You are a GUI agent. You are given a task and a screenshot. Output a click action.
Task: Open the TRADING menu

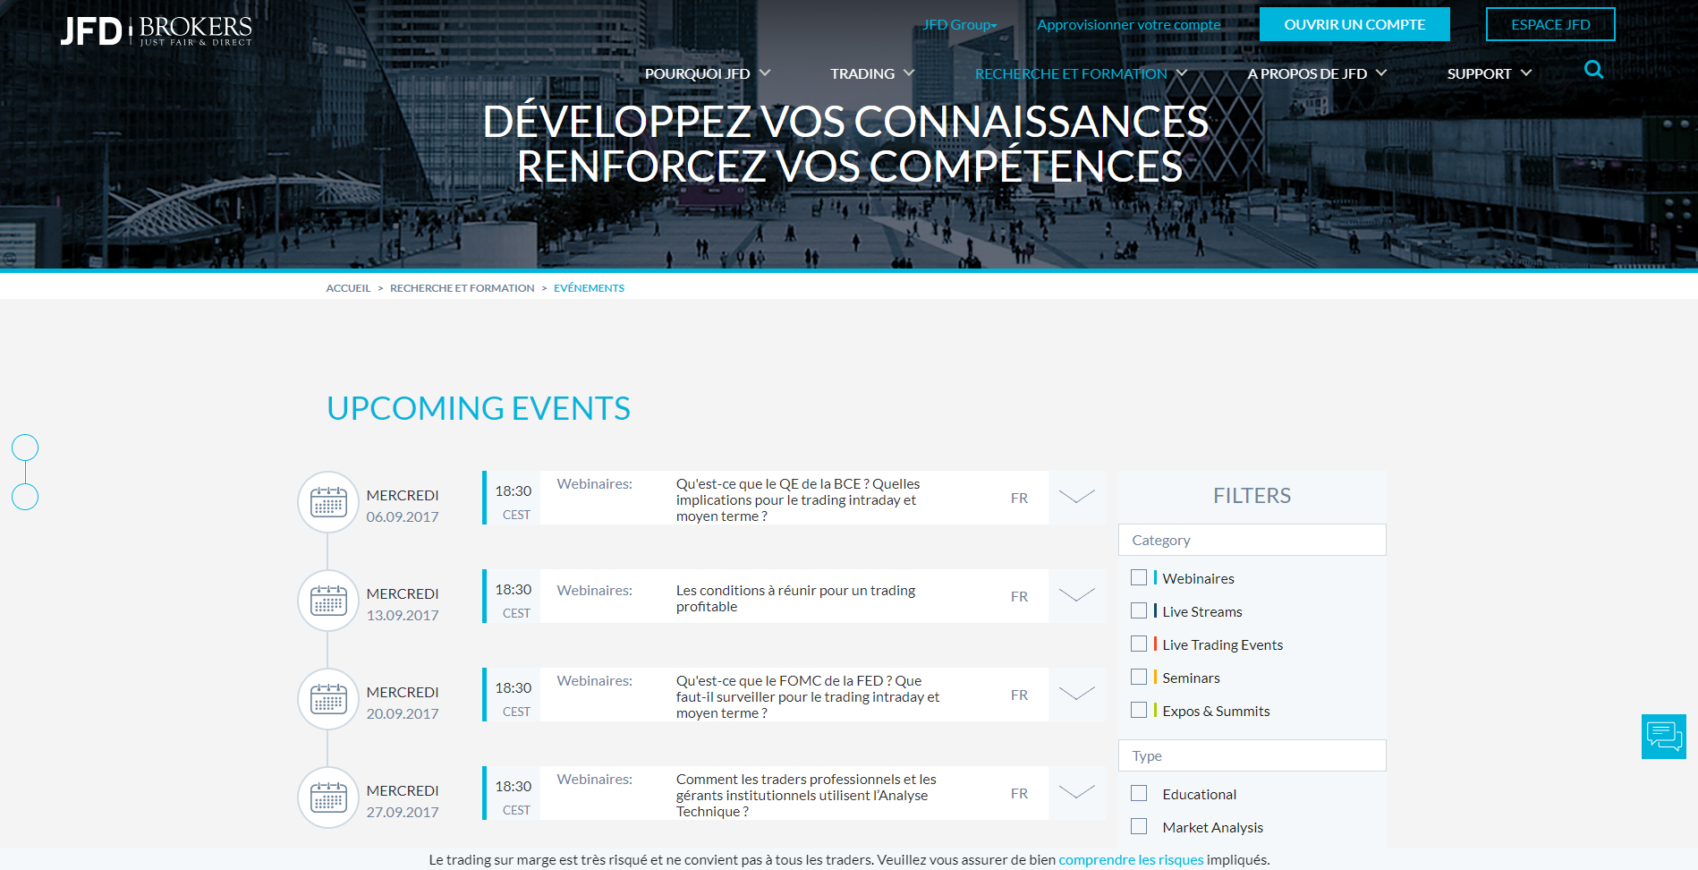871,73
